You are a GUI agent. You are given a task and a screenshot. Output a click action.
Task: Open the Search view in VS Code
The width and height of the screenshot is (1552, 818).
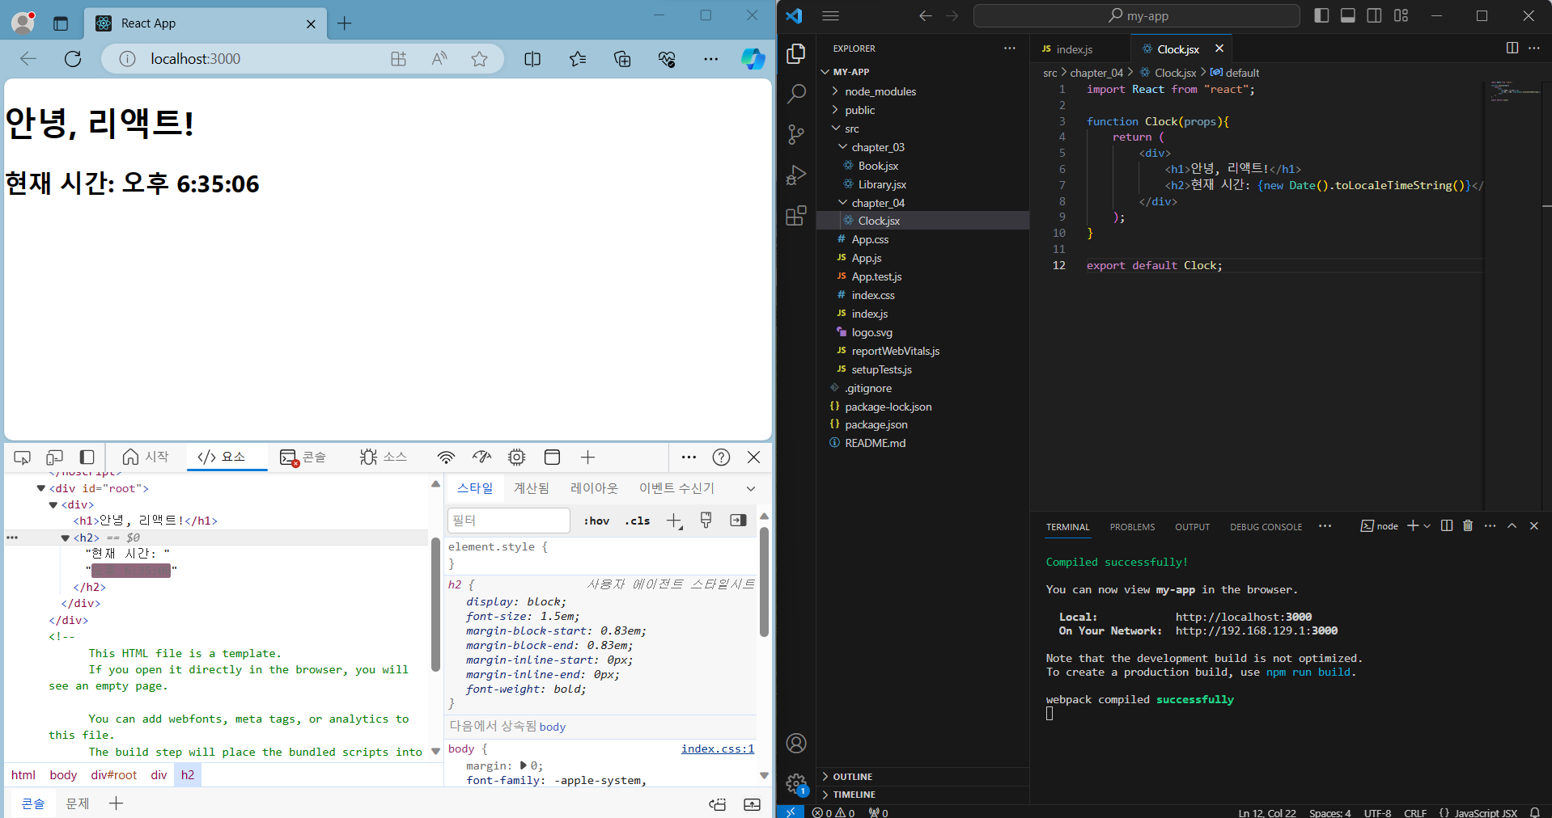click(796, 94)
